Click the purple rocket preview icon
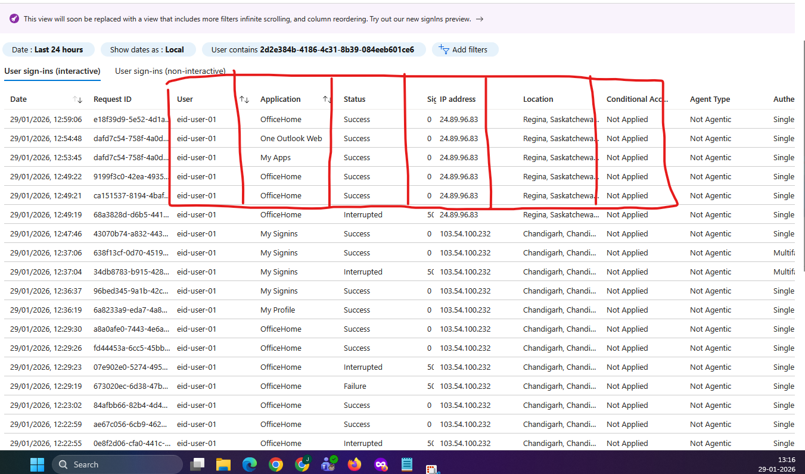The height and width of the screenshot is (474, 805). tap(14, 19)
